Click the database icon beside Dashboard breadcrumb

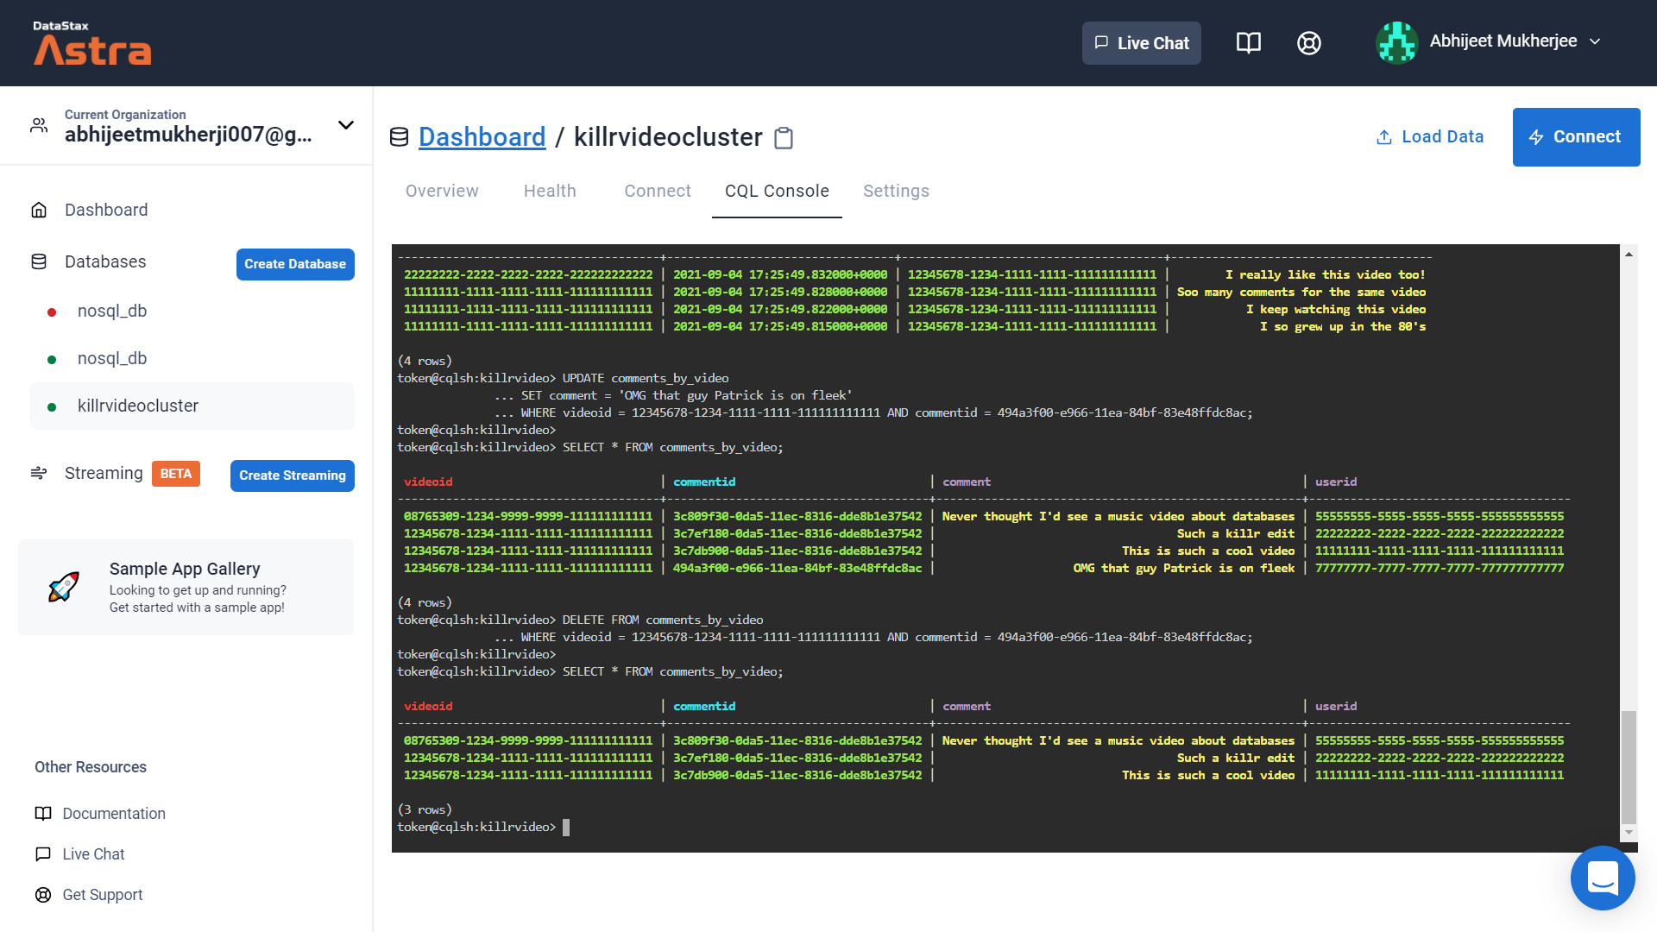(399, 137)
